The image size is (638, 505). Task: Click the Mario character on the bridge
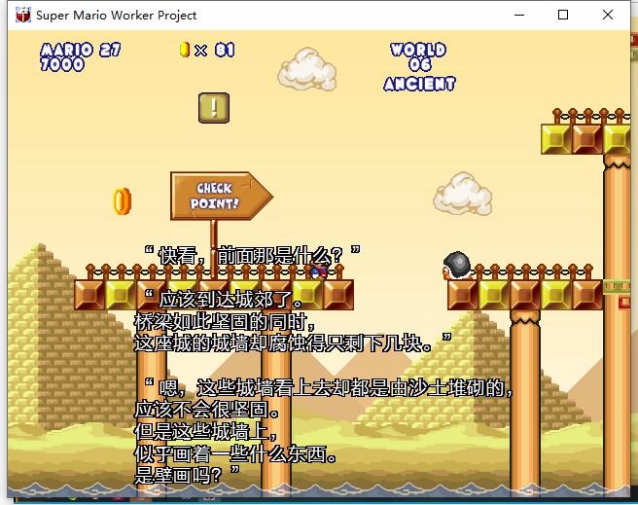point(319,269)
